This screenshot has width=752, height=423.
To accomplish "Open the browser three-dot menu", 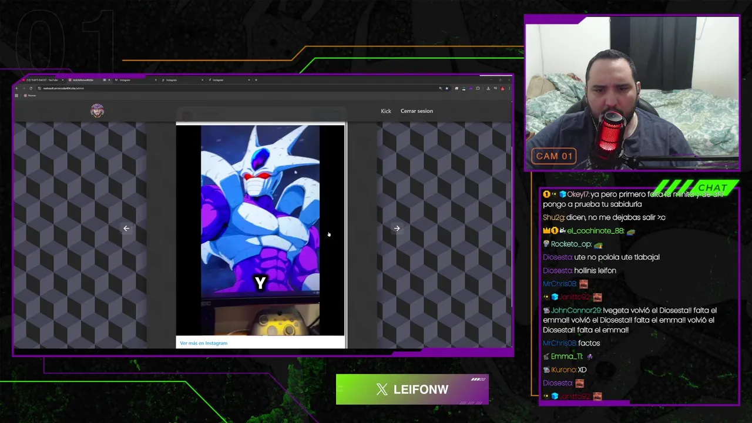I will 509,89.
